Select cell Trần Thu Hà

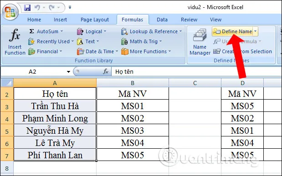55,106
